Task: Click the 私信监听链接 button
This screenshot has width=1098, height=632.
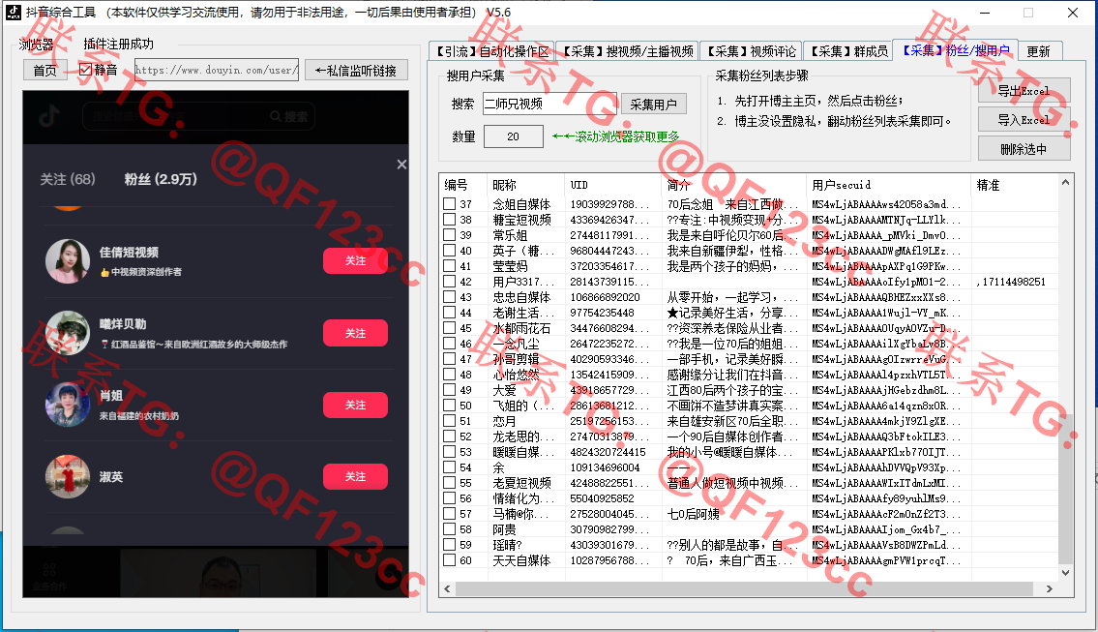Action: 356,70
